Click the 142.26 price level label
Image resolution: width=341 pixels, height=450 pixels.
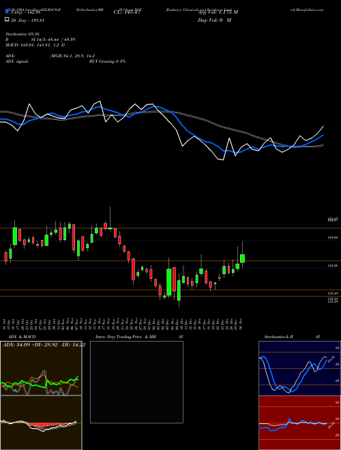(333, 266)
